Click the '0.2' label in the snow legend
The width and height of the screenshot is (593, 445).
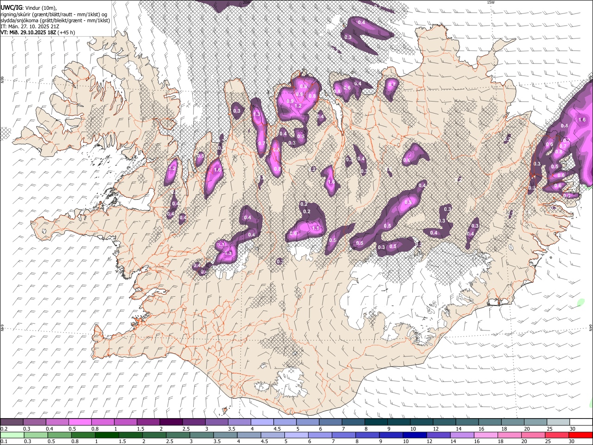click(4, 429)
